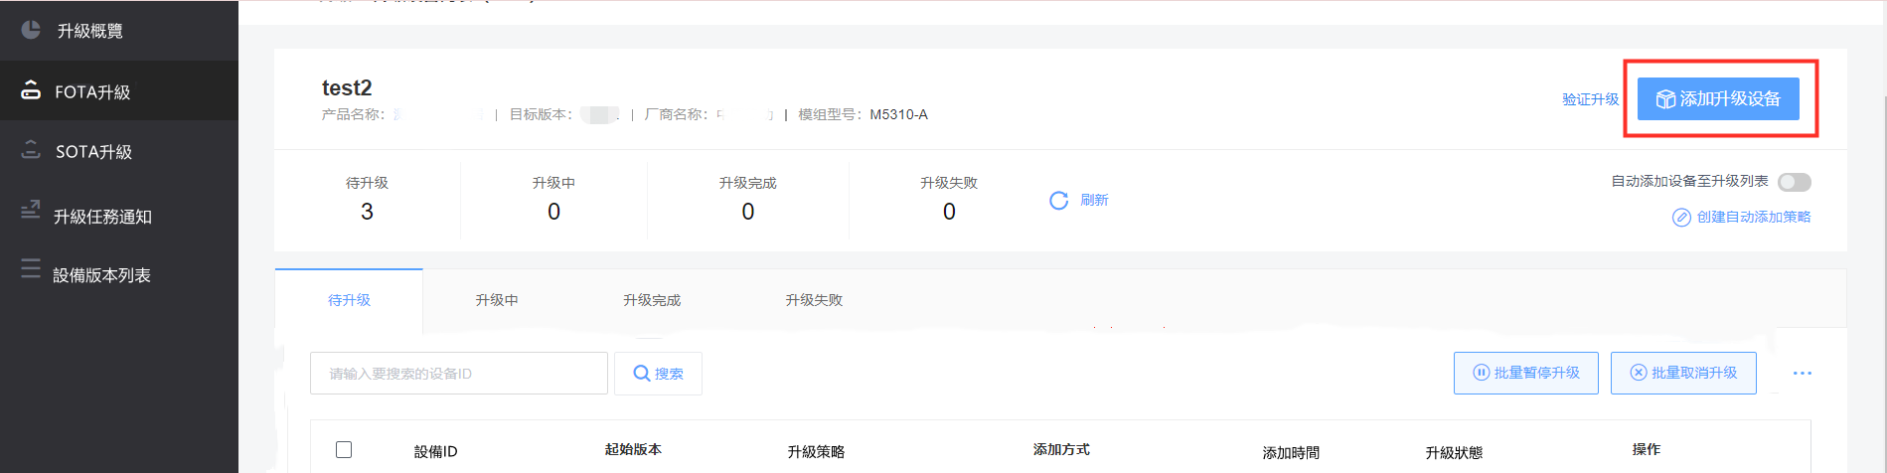
Task: Open the 升級概覽 pie chart icon
Action: tap(31, 30)
